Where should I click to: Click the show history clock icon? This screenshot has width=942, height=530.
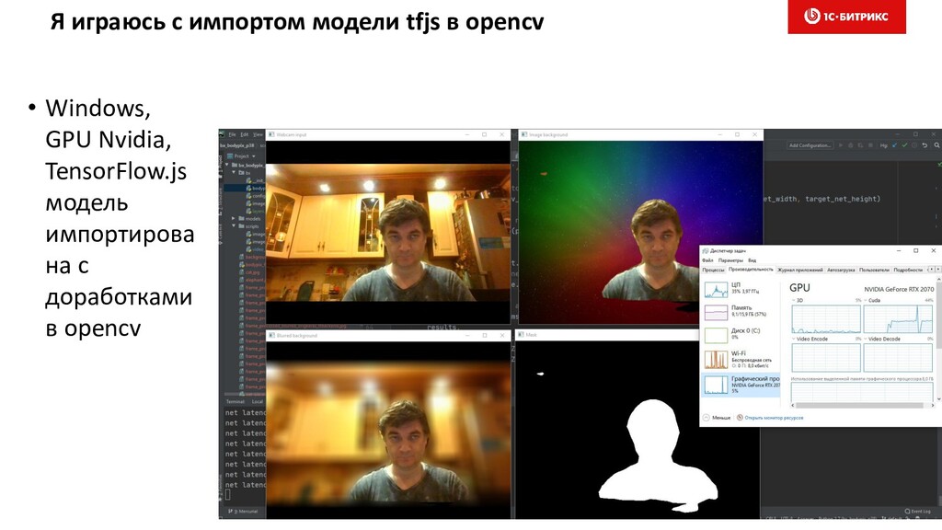pyautogui.click(x=914, y=145)
